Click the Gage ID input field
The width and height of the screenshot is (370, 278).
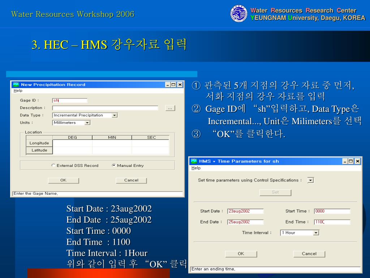70,101
